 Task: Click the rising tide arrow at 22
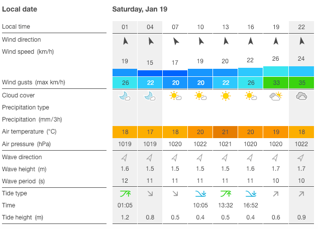point(301,193)
